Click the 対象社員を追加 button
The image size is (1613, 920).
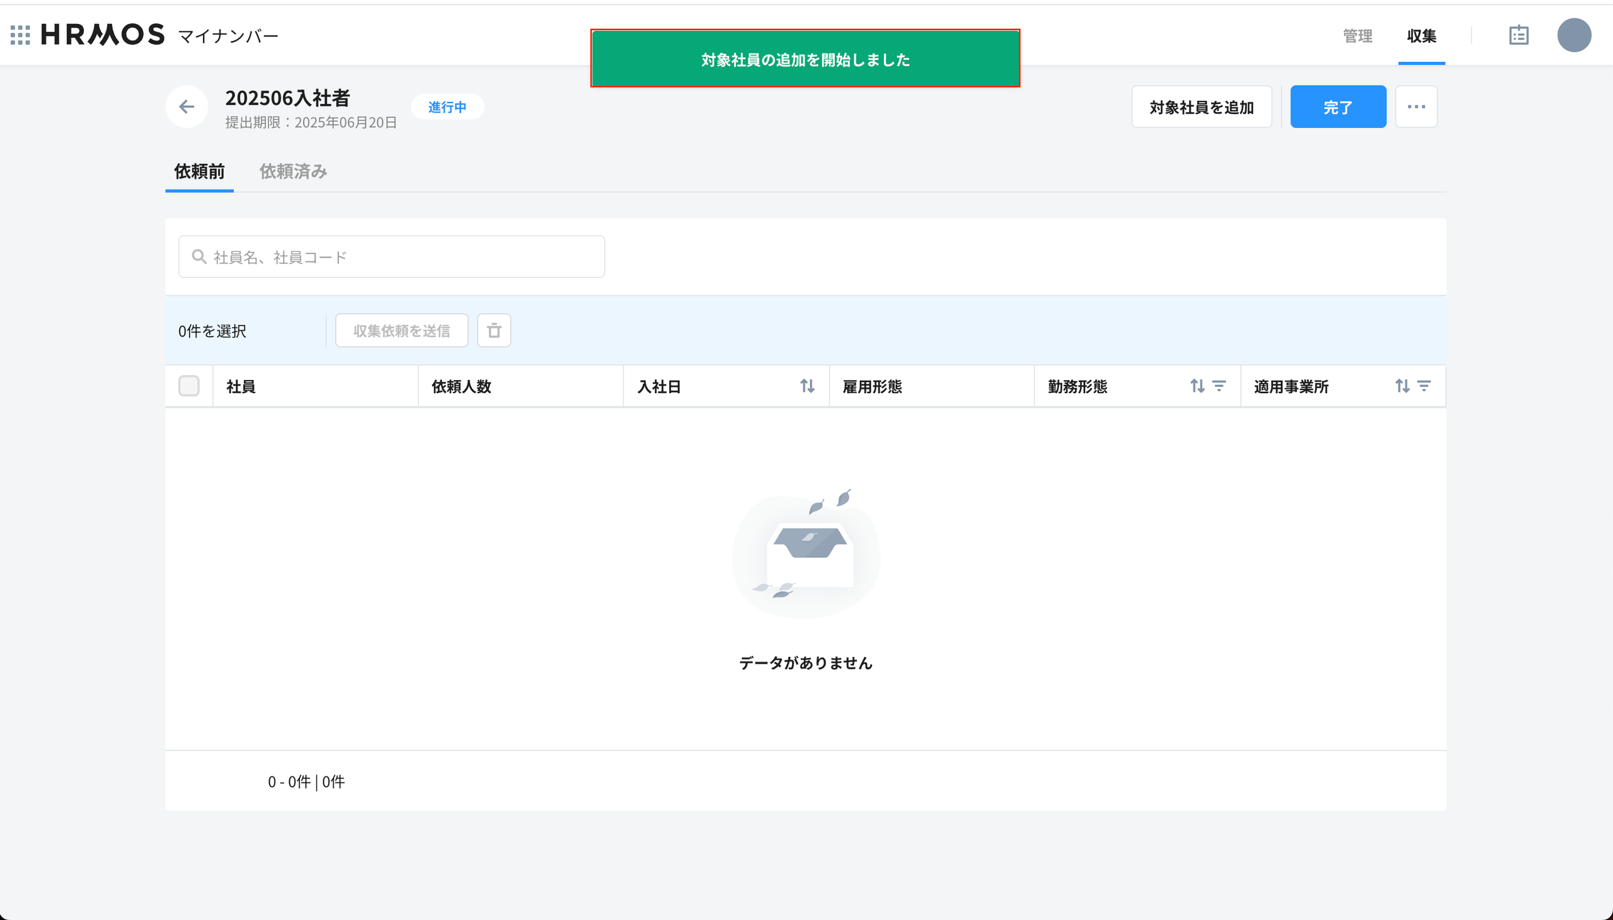pyautogui.click(x=1200, y=107)
